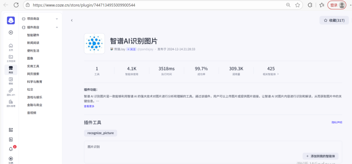Expand the 项目商店 section

click(57, 19)
